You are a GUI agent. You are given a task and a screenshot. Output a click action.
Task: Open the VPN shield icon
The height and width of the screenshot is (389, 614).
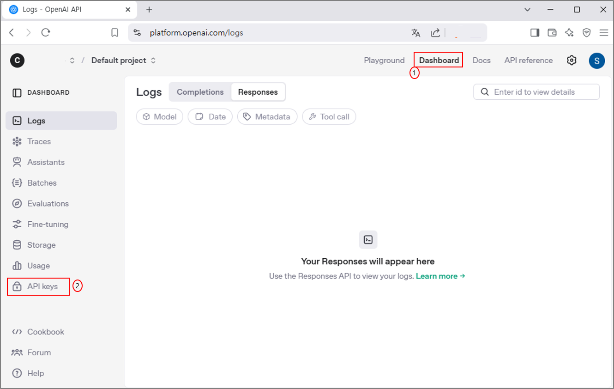pyautogui.click(x=587, y=33)
